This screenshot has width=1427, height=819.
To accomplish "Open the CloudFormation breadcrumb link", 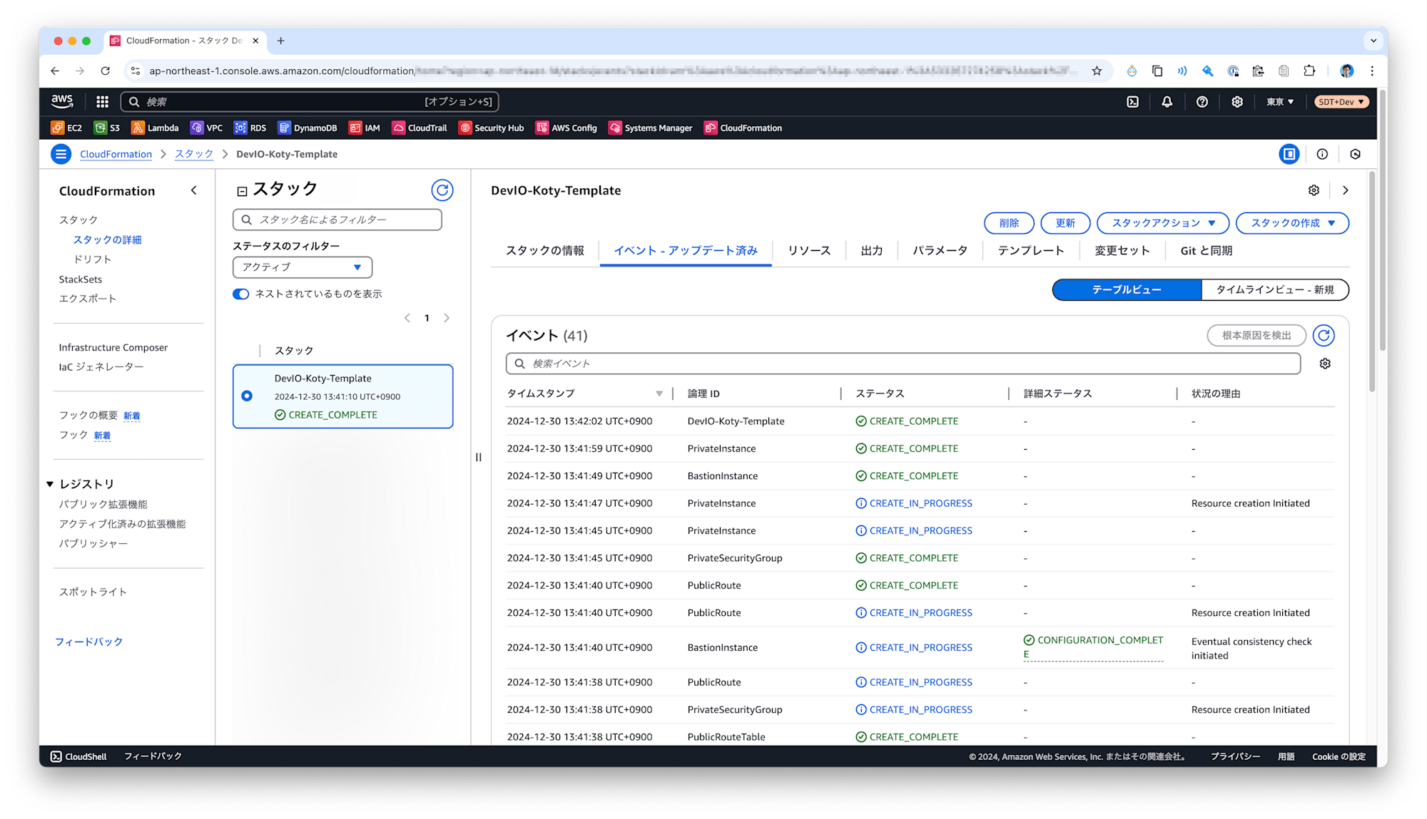I will [x=116, y=154].
